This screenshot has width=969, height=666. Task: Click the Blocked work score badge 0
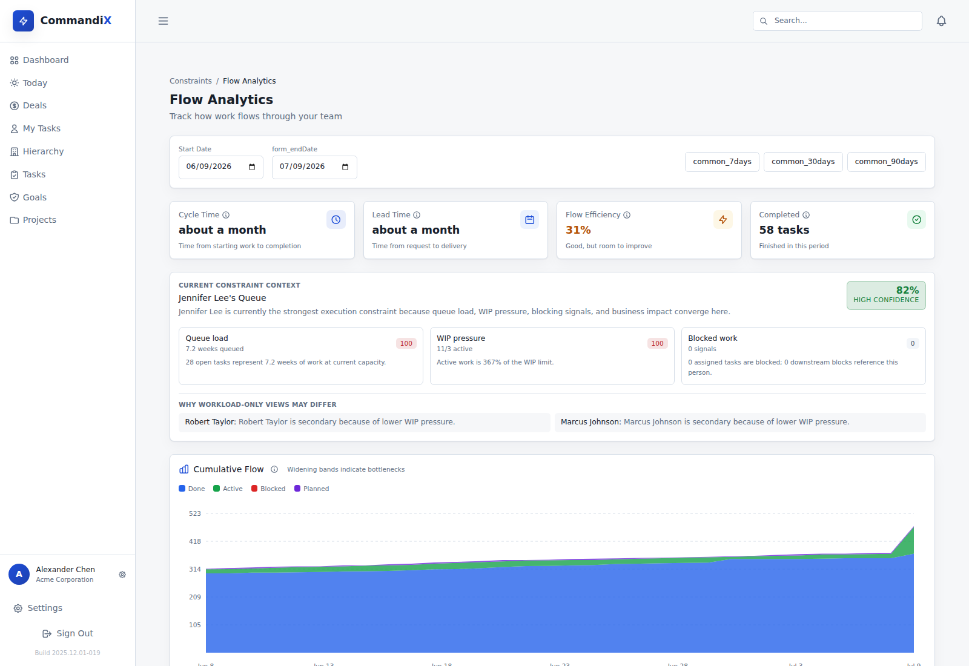pyautogui.click(x=913, y=343)
